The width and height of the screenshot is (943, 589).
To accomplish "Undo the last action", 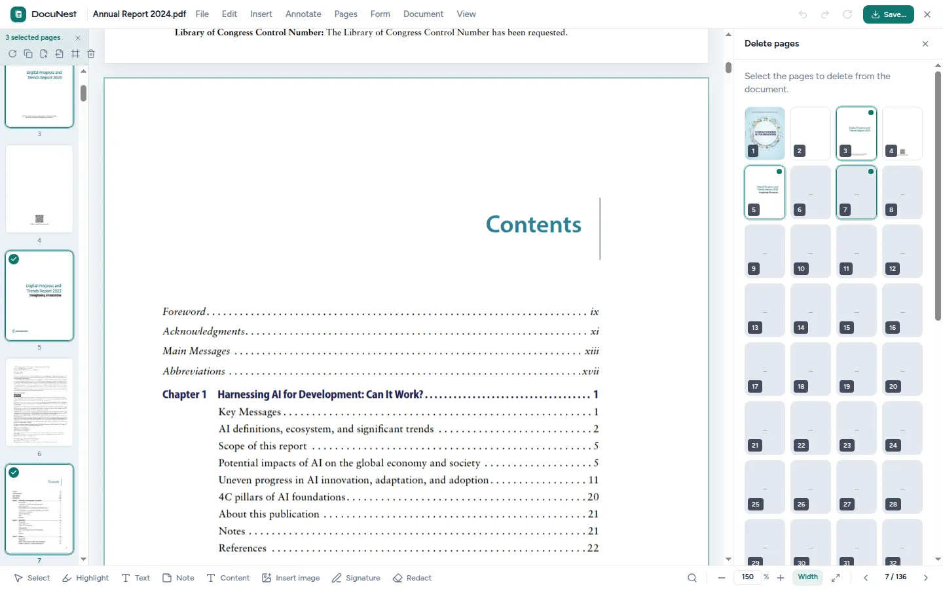I will [803, 14].
